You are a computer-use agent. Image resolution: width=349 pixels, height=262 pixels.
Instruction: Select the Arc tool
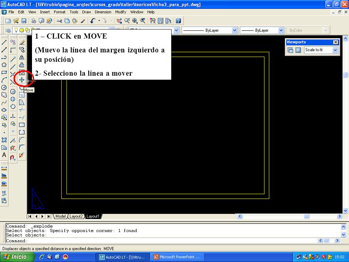pyautogui.click(x=4, y=80)
